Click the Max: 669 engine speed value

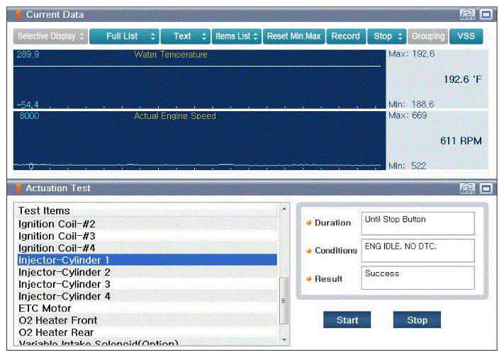tap(408, 115)
